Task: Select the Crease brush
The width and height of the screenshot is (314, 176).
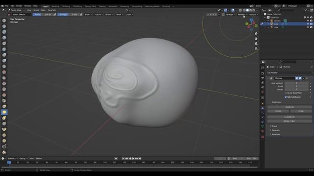Action: pos(4,66)
